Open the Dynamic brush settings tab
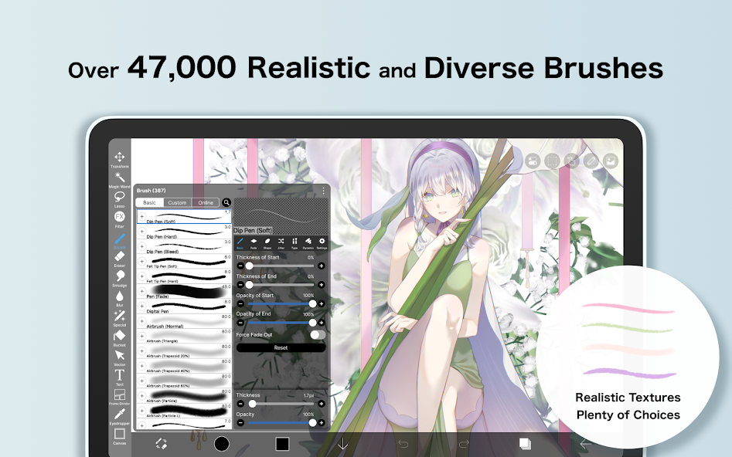Screen dimensions: 732x457 coord(308,243)
